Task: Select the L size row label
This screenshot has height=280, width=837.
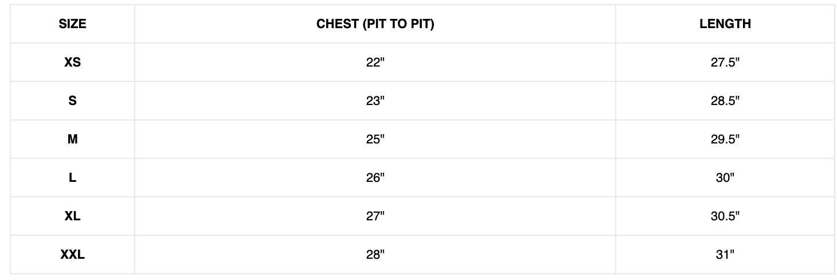Action: click(72, 178)
